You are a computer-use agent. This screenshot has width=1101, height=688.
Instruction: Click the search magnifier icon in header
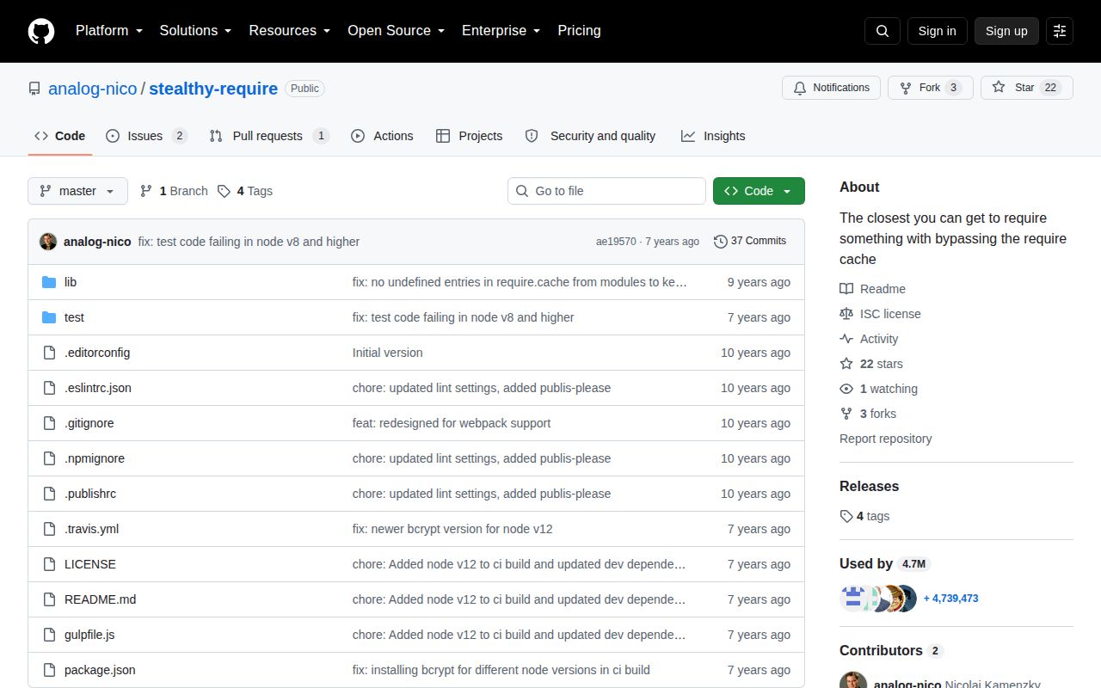883,31
